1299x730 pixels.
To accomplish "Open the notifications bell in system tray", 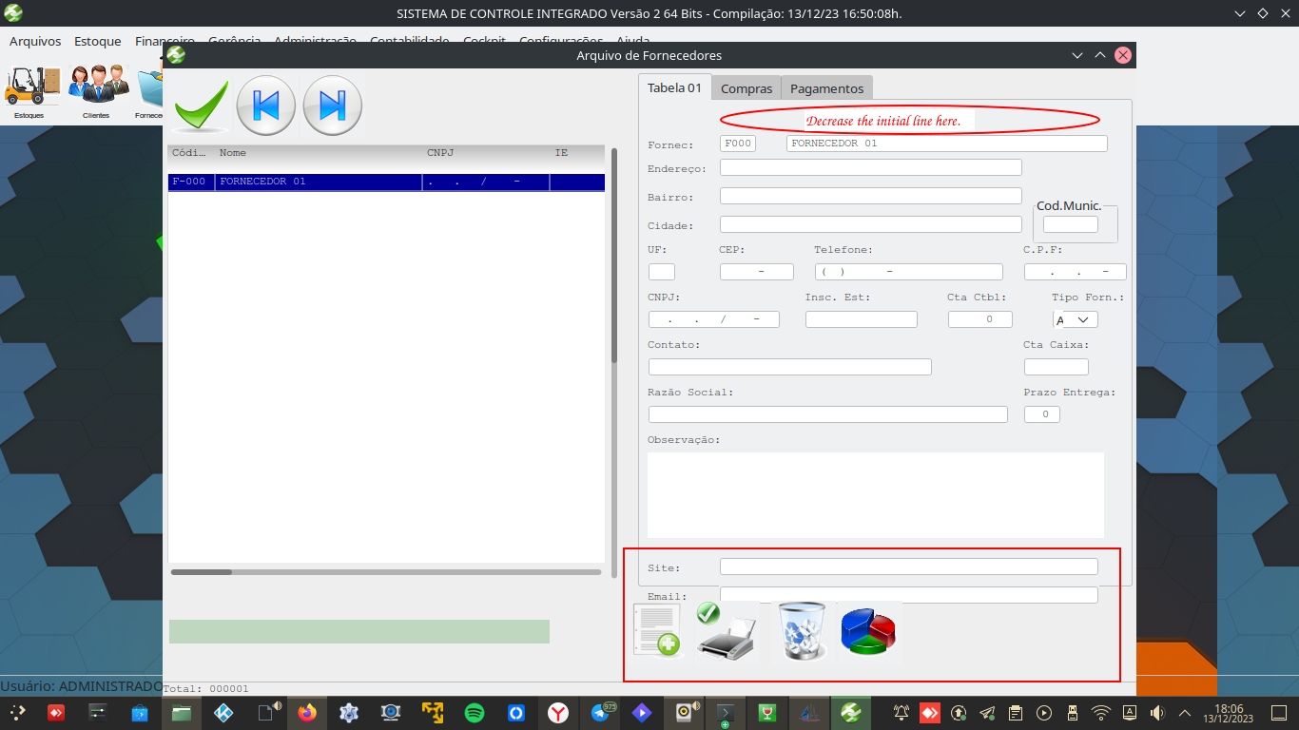I will pyautogui.click(x=901, y=712).
